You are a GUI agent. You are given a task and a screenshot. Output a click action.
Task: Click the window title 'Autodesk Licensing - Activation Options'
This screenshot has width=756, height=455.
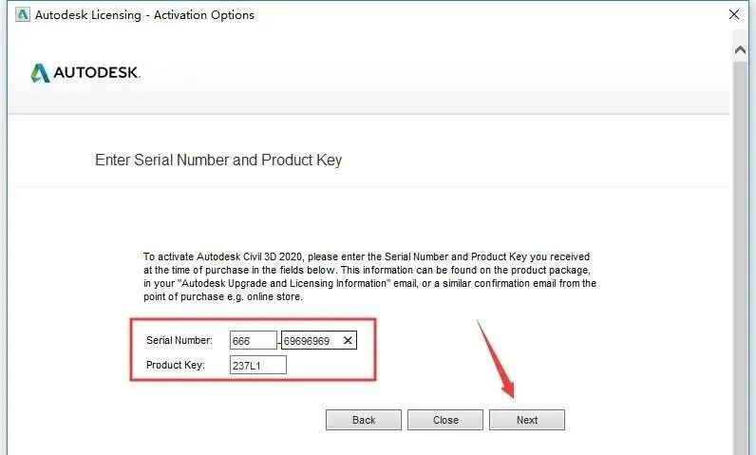click(144, 15)
